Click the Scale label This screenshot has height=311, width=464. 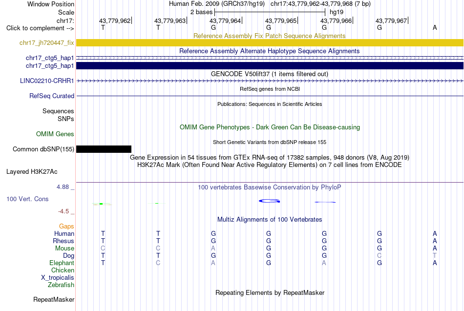(66, 12)
